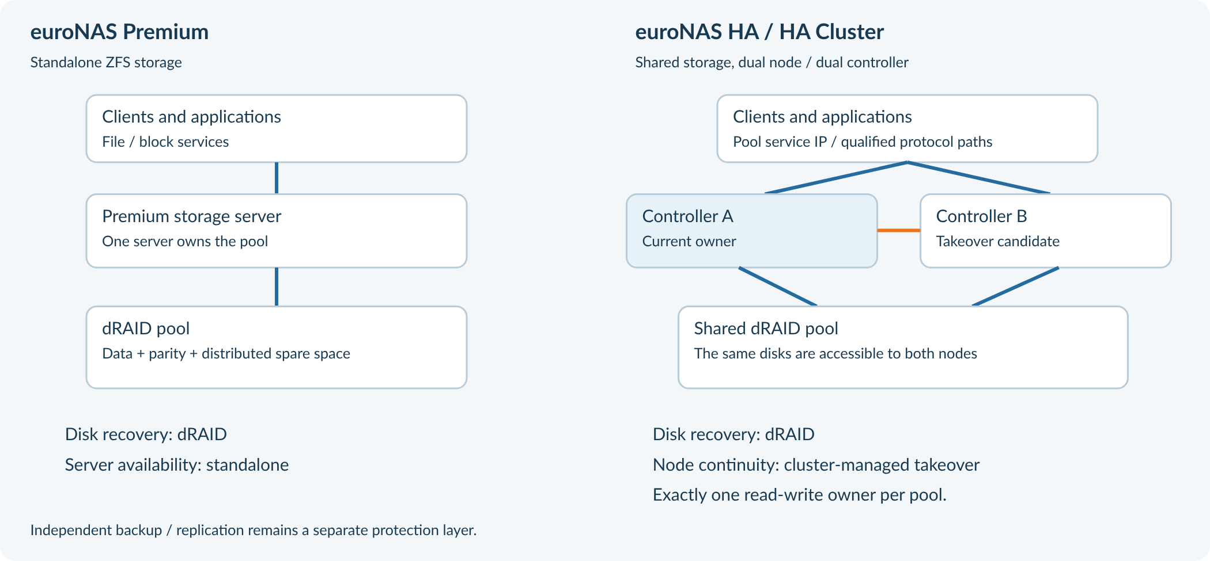Viewport: 1210px width, 561px height.
Task: Click the euroNAS HA / HA Cluster heading
Action: pos(759,32)
